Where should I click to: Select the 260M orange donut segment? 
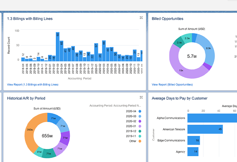pos(30,130)
